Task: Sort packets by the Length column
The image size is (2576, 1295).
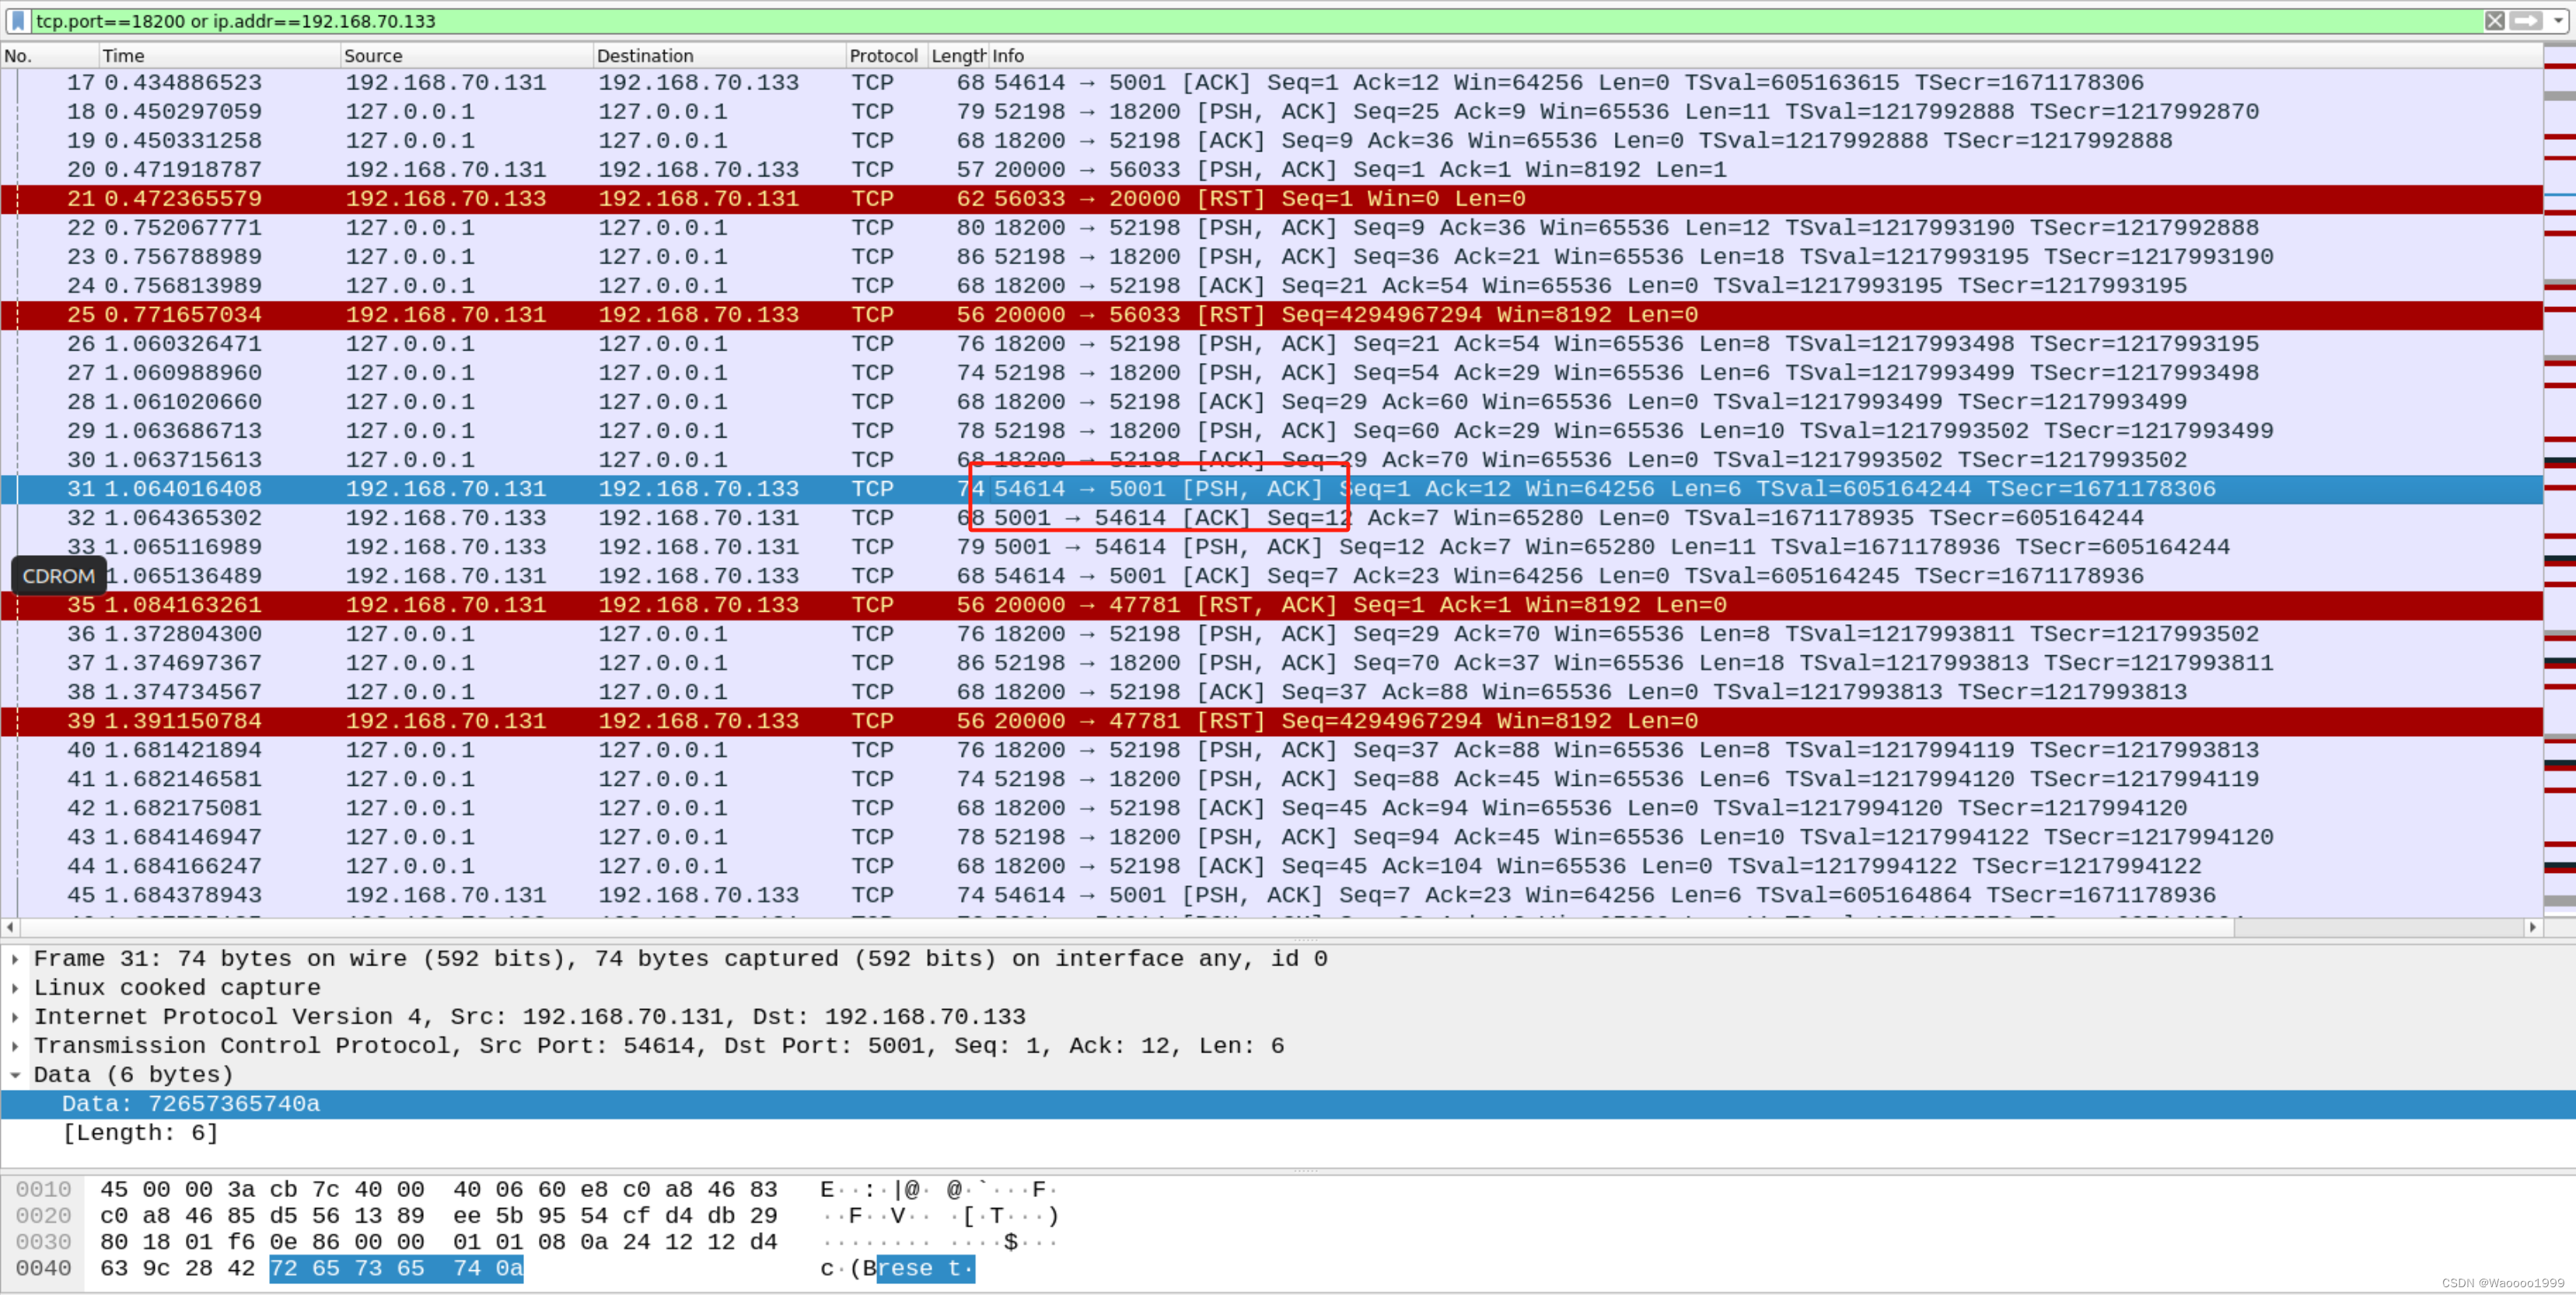Action: tap(958, 56)
